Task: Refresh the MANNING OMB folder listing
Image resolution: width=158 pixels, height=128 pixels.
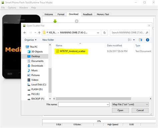Action: pos(104,33)
